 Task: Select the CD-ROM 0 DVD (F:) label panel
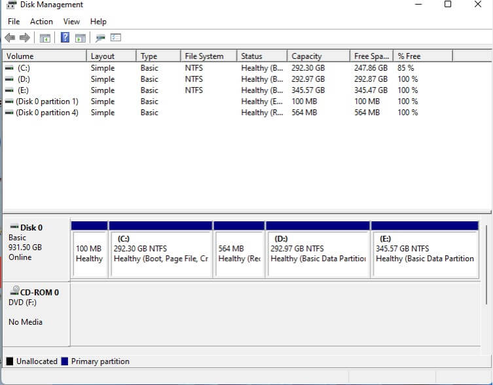(x=36, y=314)
